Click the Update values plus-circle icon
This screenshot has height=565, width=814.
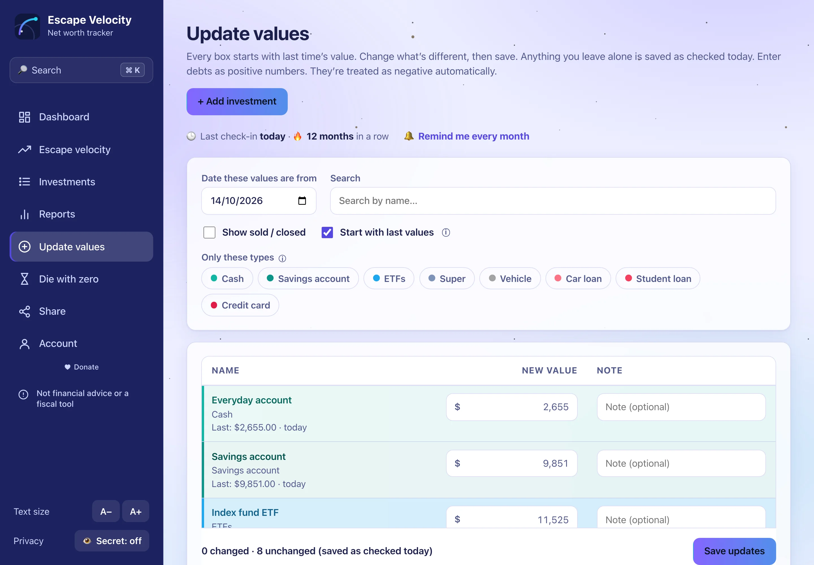(x=24, y=247)
